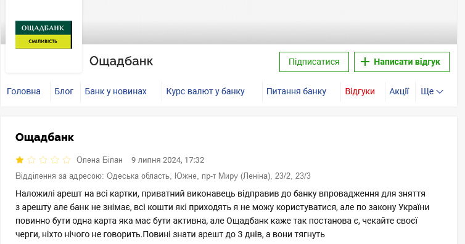
Task: Click the second rating star
Action: (31, 160)
